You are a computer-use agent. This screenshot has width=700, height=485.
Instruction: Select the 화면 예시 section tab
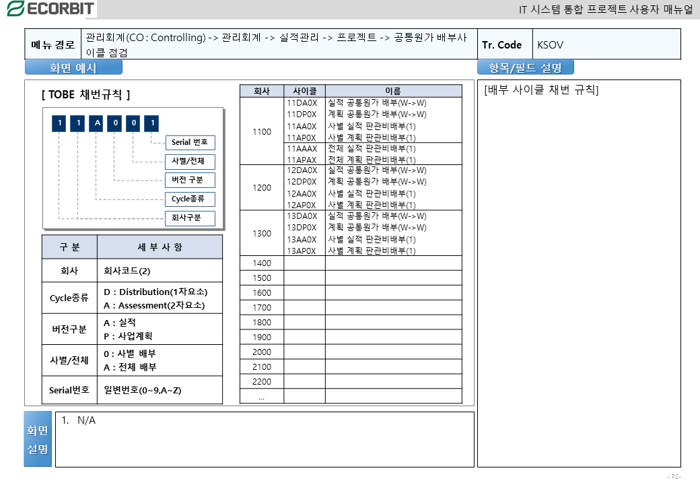pyautogui.click(x=73, y=68)
